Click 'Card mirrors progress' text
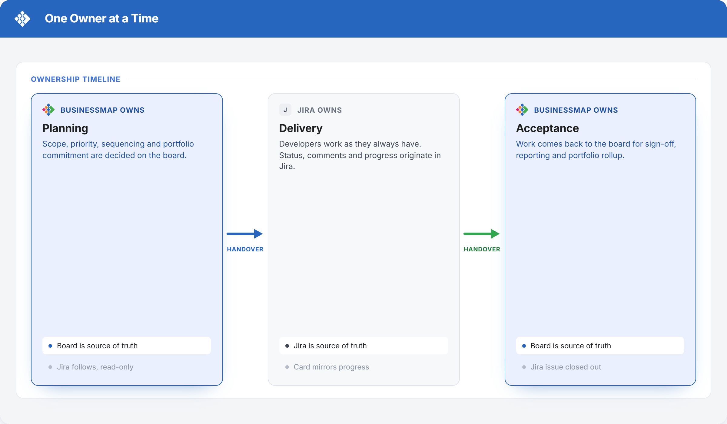 tap(331, 367)
